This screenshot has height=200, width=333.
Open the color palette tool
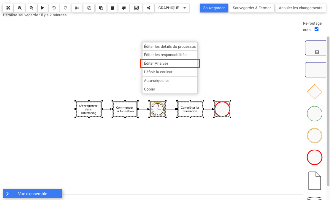pyautogui.click(x=124, y=8)
